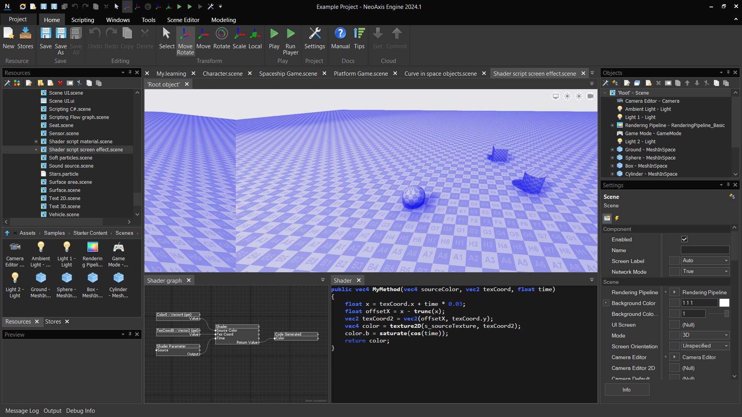This screenshot has height=417, width=742.
Task: Click the Info button in Settings panel
Action: [x=626, y=390]
